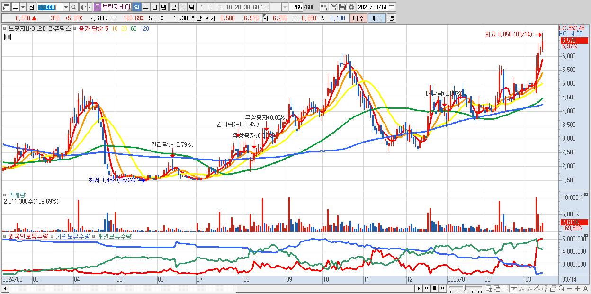Select the 초 second chart period
The width and height of the screenshot is (591, 294).
pos(183,8)
